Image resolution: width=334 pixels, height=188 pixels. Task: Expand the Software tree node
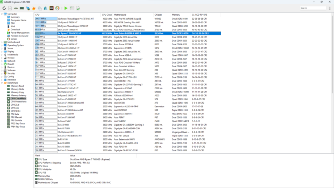pyautogui.click(x=2, y=70)
